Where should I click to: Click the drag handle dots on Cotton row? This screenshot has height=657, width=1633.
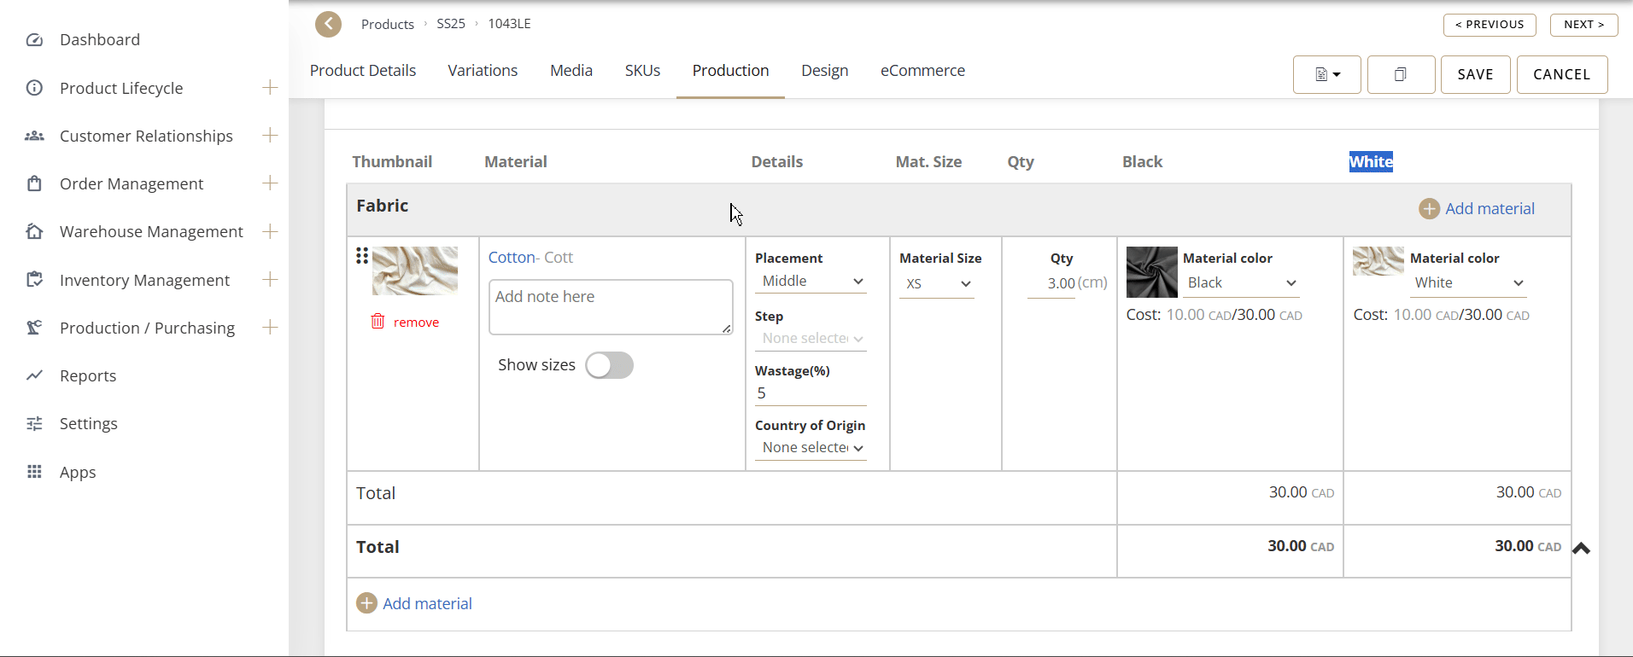[362, 255]
